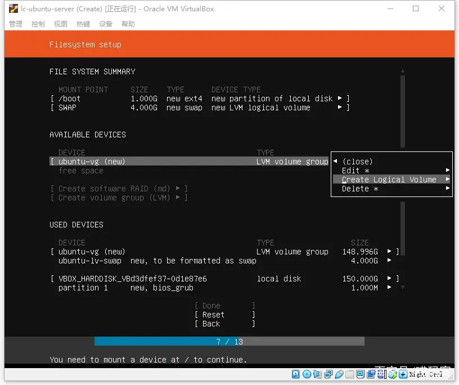
Task: Select Delete in the popup menu
Action: pos(391,189)
